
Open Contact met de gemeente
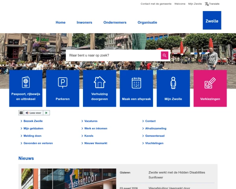tap(156, 4)
